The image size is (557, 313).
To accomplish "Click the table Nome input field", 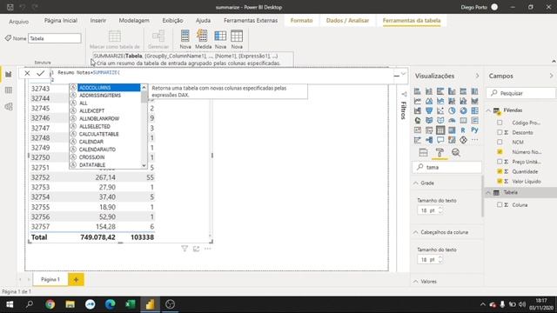I will (x=54, y=38).
